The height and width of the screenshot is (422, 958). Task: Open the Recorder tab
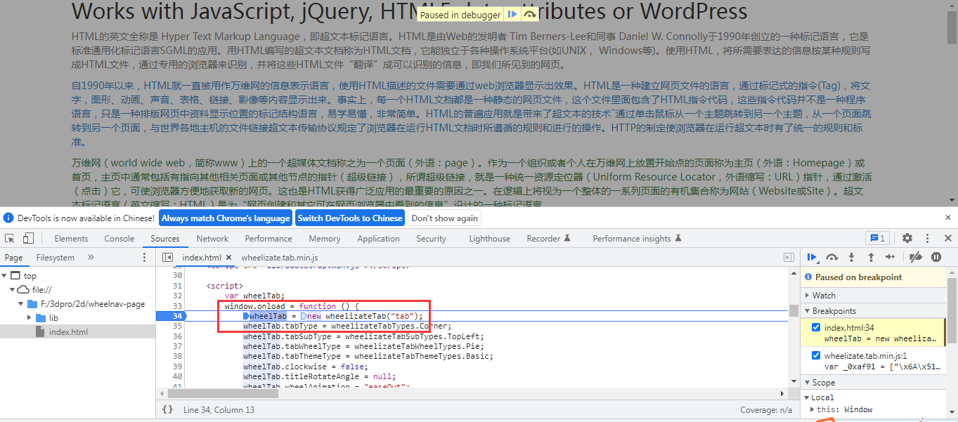click(x=549, y=239)
